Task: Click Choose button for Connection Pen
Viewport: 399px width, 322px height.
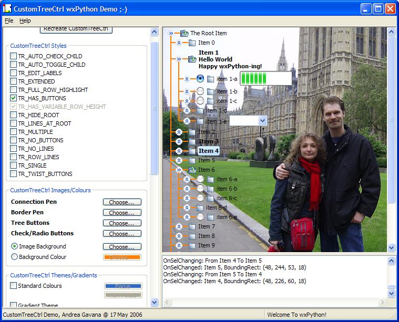Action: point(122,202)
